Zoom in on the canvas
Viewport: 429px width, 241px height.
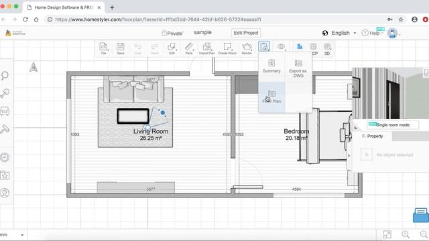pyautogui.click(x=406, y=234)
